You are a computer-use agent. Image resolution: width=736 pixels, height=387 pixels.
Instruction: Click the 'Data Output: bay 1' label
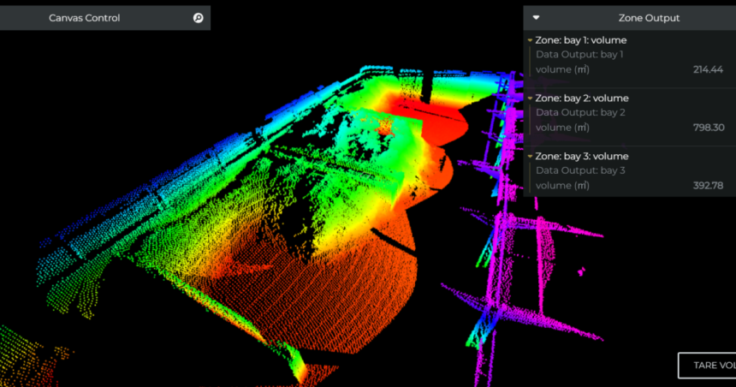coord(579,55)
